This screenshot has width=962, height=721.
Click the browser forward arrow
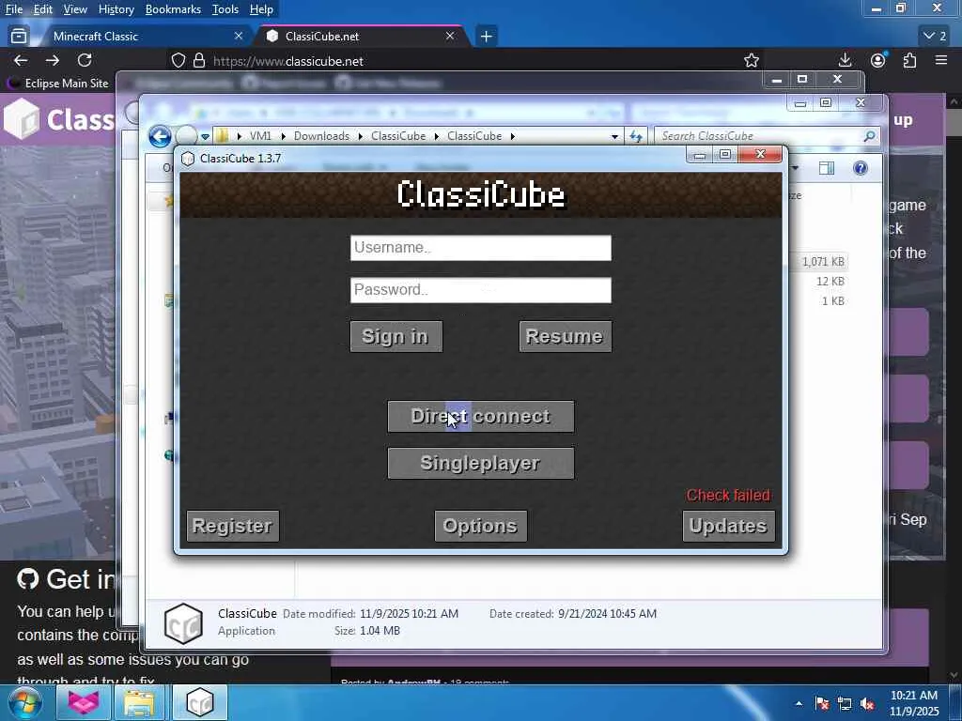tap(53, 60)
